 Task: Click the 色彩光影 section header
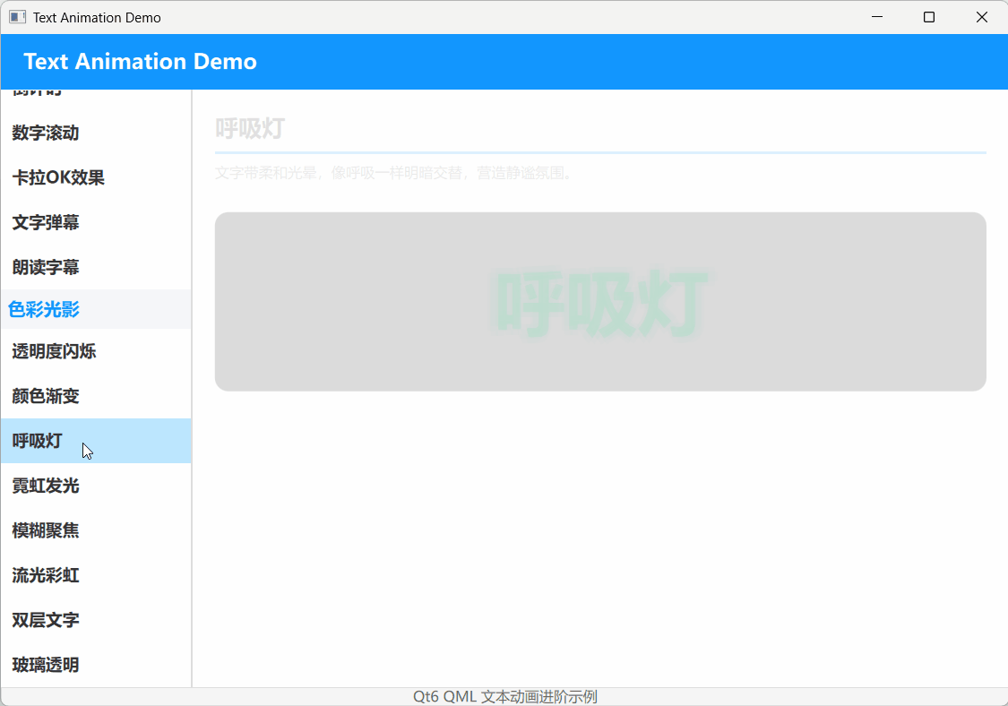(96, 309)
